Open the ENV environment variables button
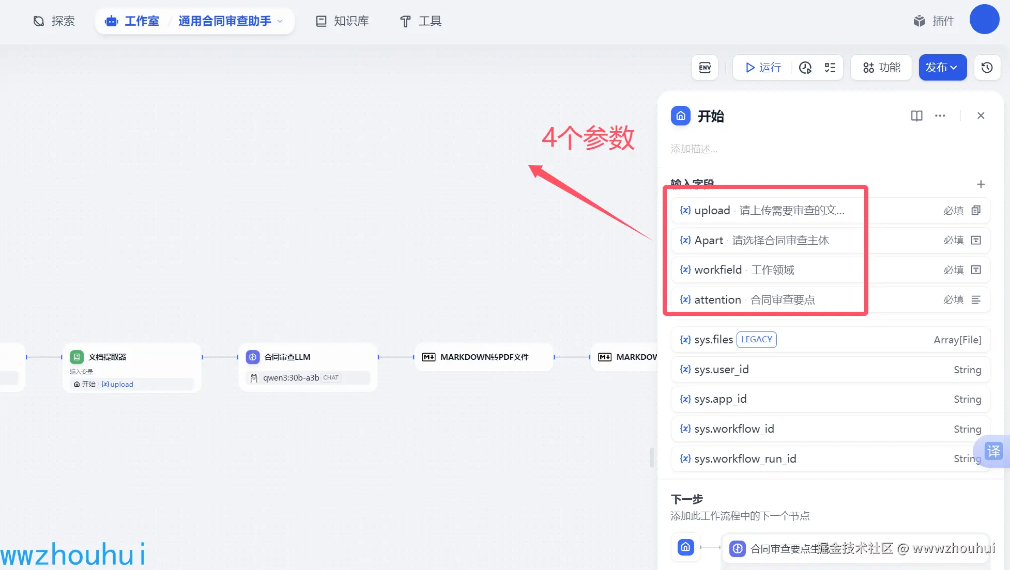 point(705,68)
